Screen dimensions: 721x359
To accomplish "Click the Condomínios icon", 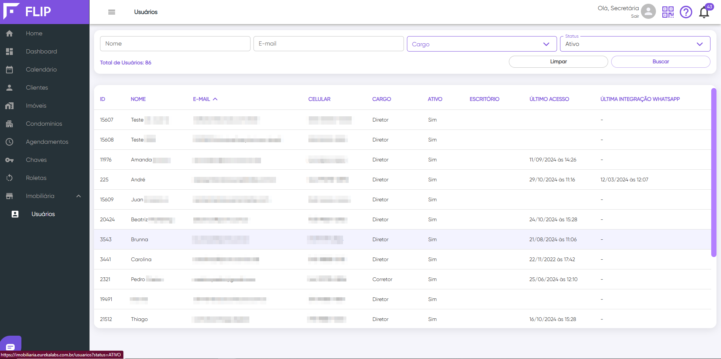I will [9, 124].
